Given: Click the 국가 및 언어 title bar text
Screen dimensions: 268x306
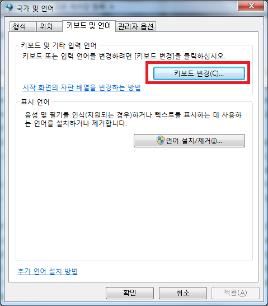Looking at the screenshot, I should 35,8.
